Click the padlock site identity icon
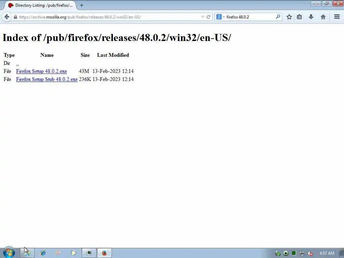The height and width of the screenshot is (258, 344). point(15,17)
